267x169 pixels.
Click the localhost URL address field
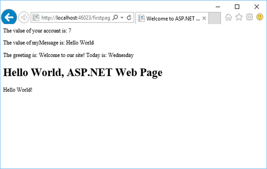point(76,17)
